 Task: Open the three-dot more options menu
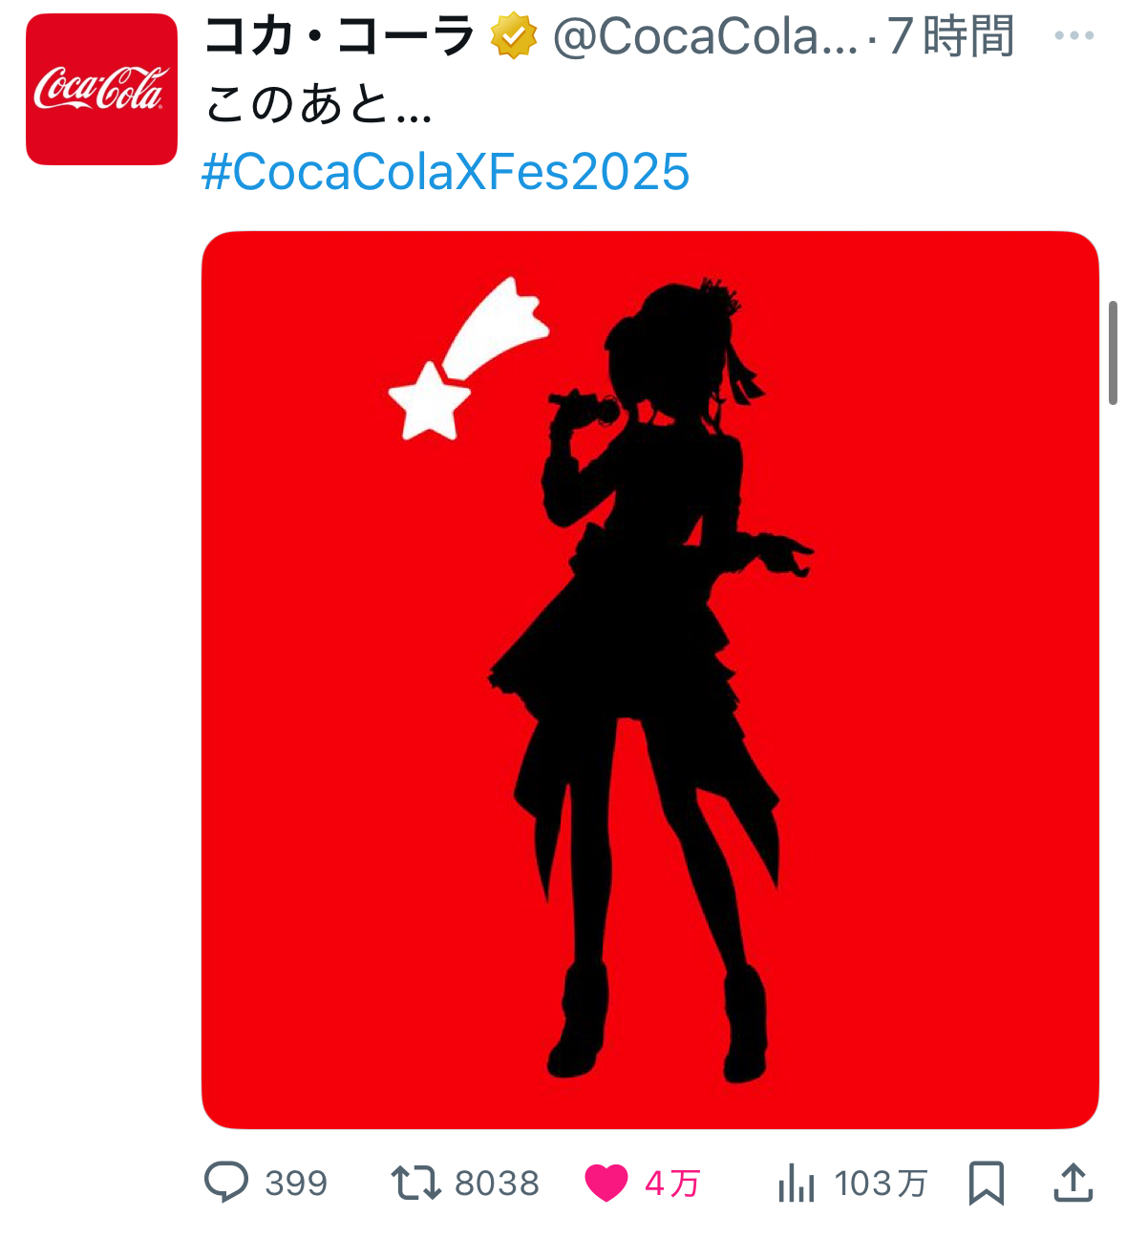1073,36
